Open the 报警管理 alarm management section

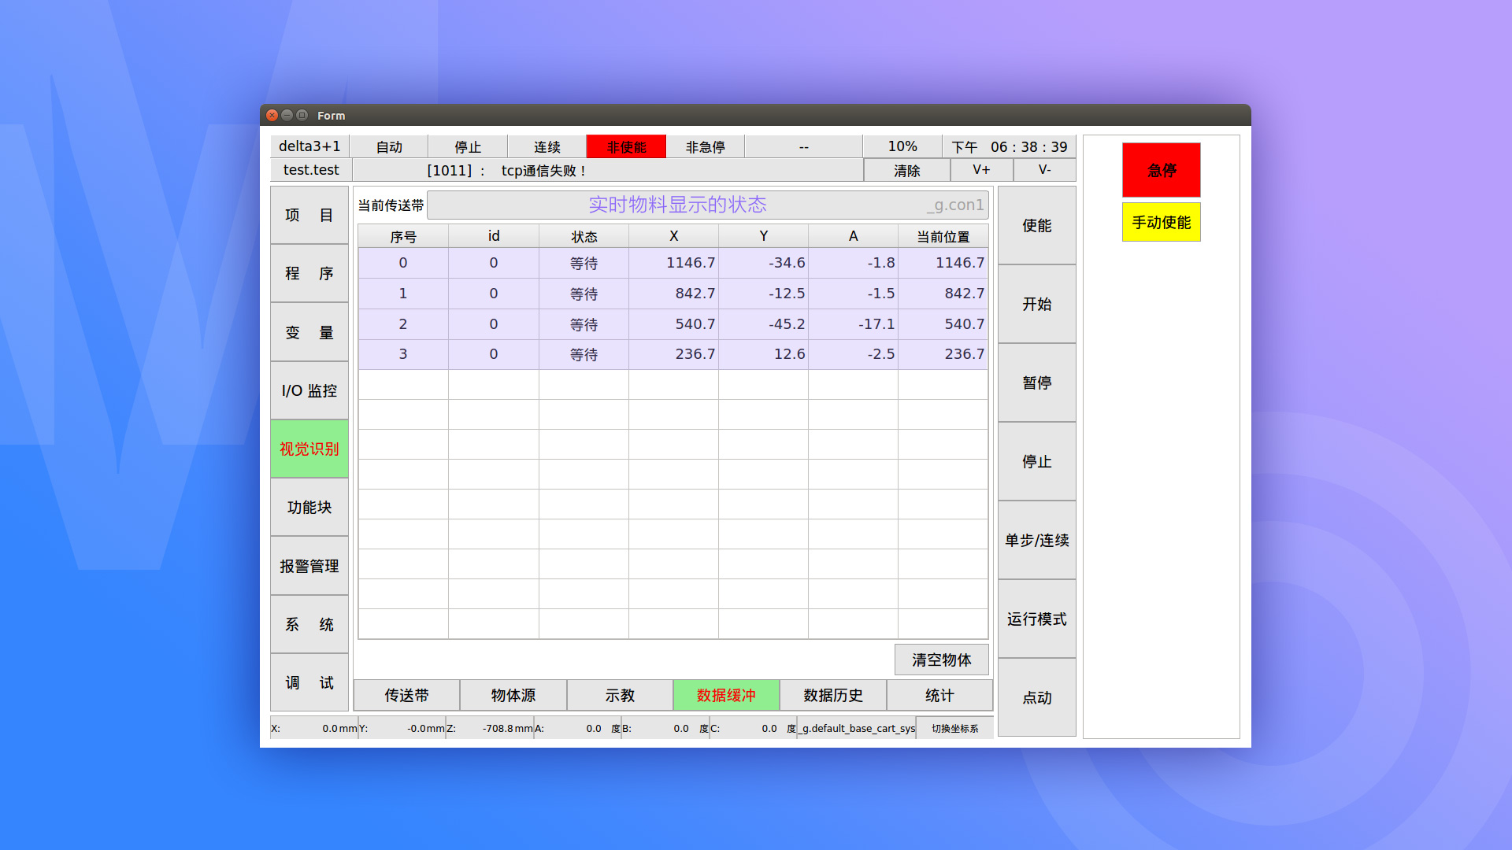click(309, 567)
